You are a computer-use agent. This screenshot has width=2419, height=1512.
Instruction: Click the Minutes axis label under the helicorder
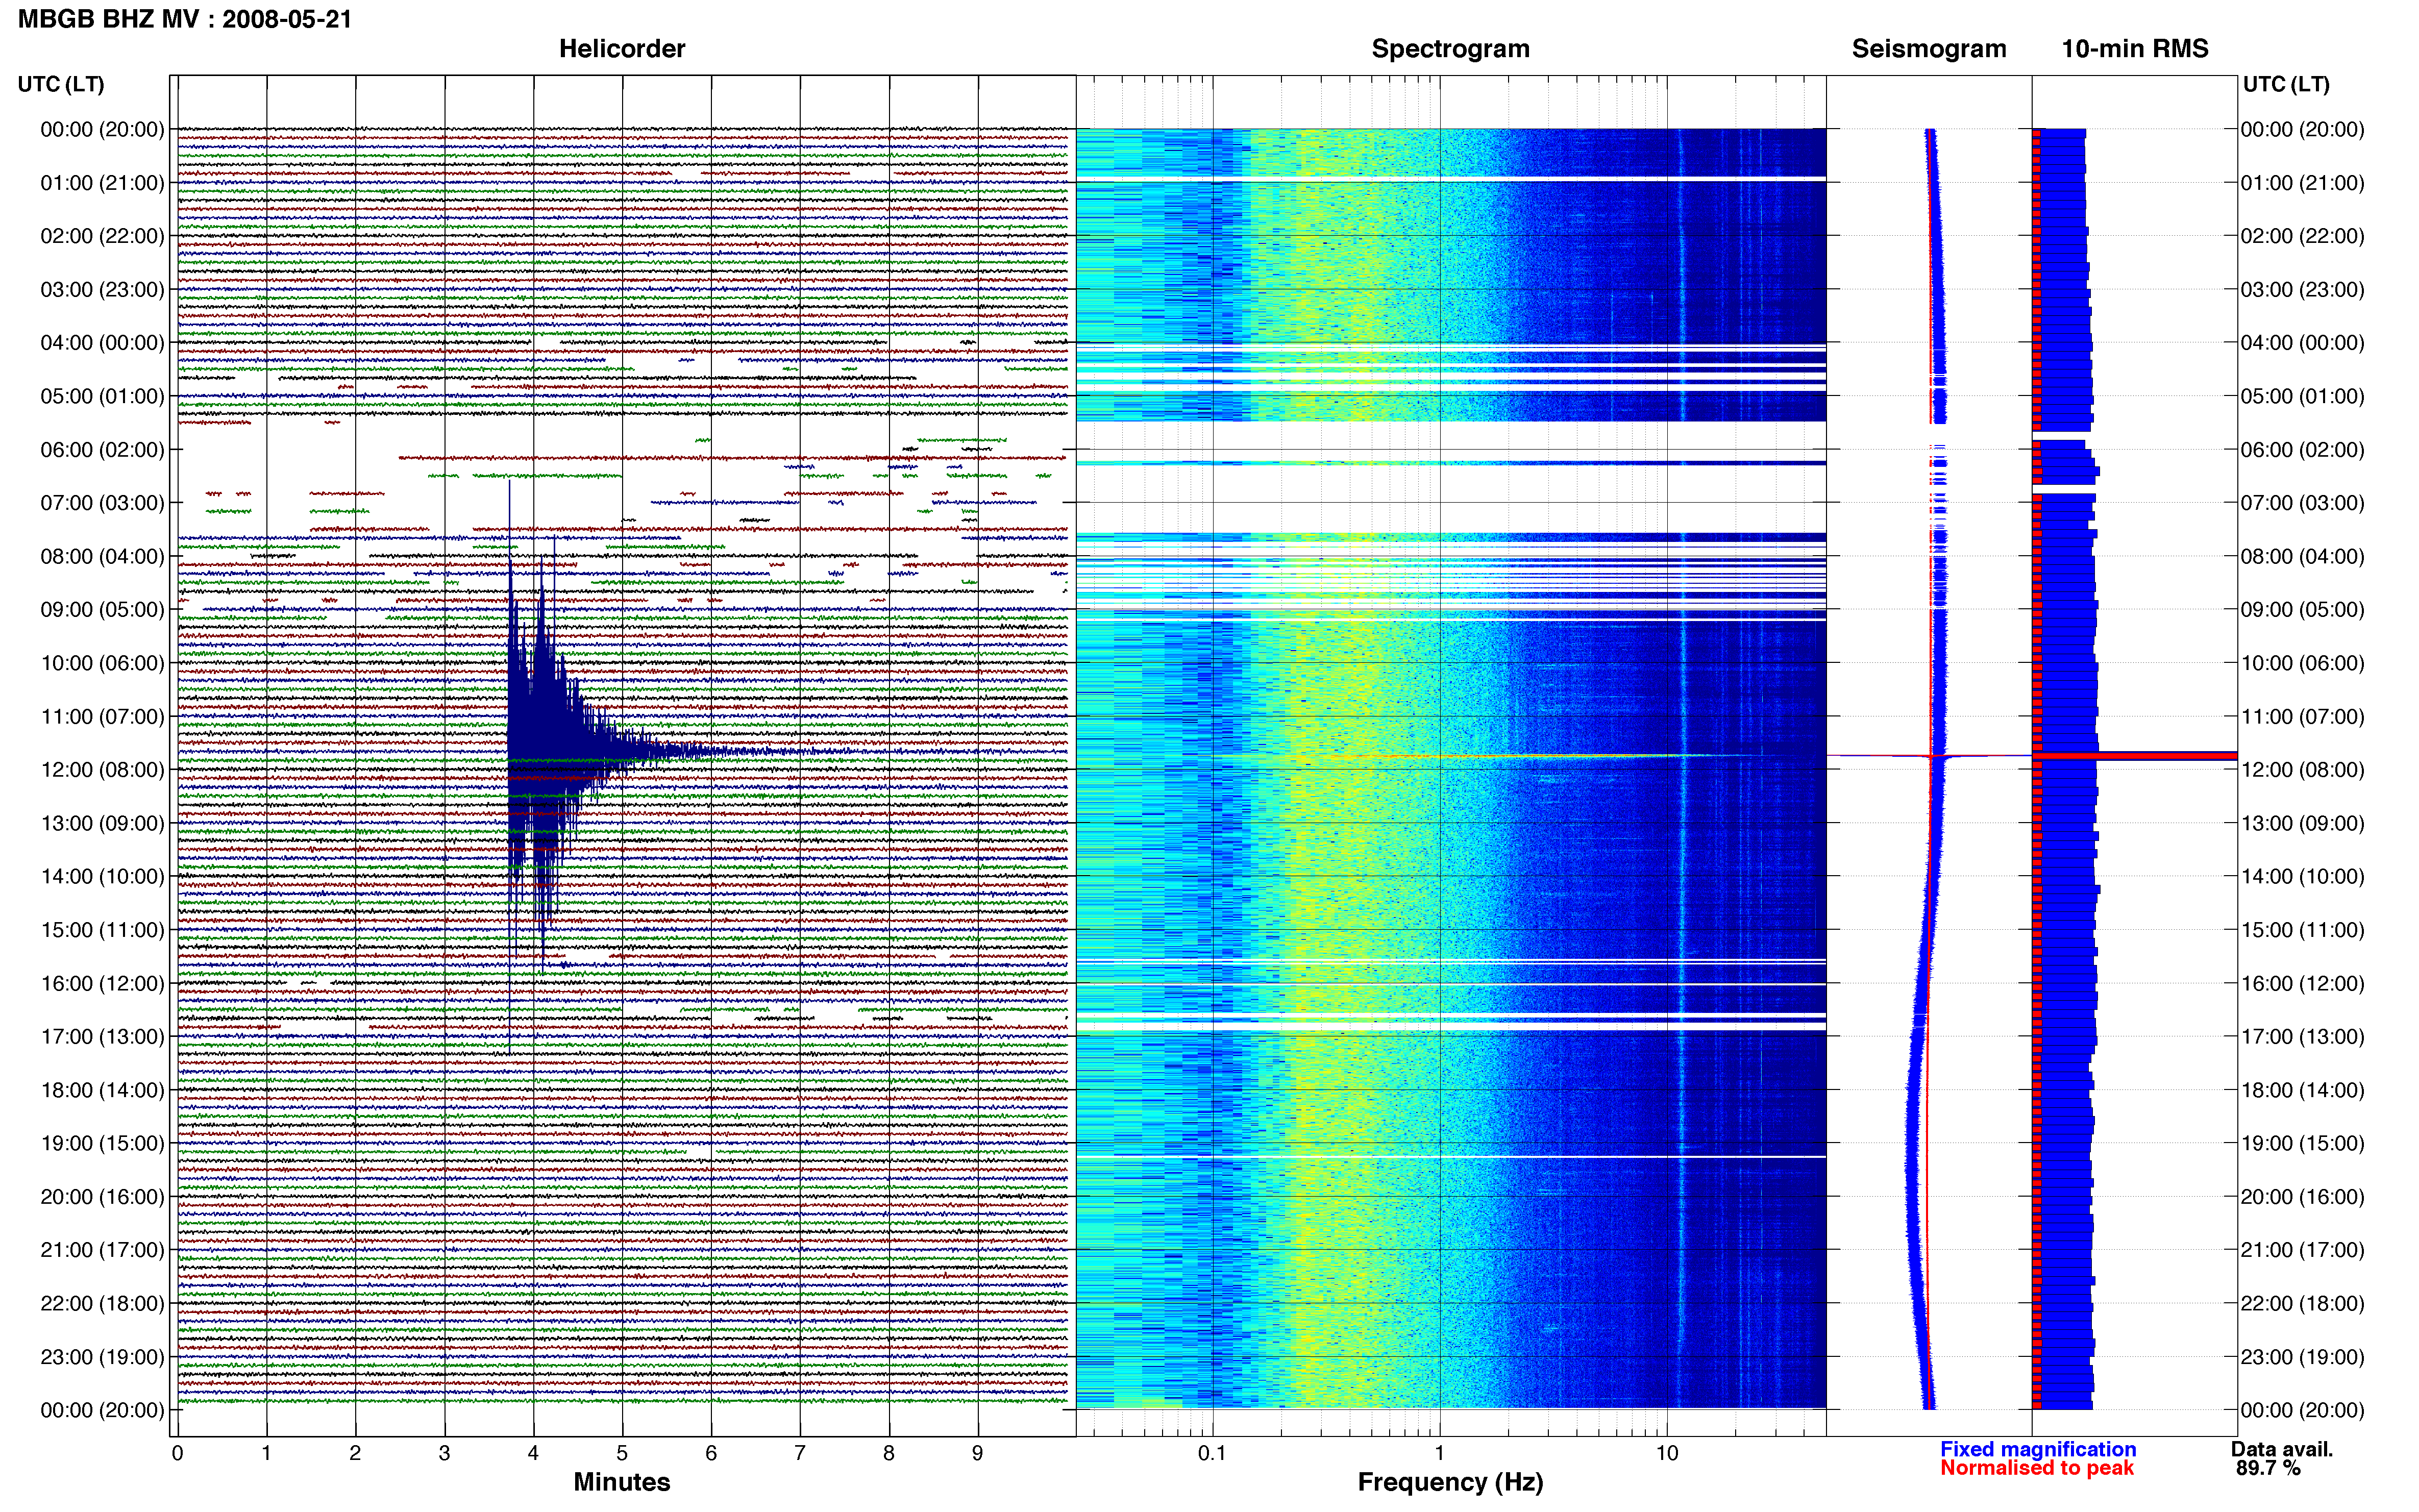pyautogui.click(x=621, y=1482)
